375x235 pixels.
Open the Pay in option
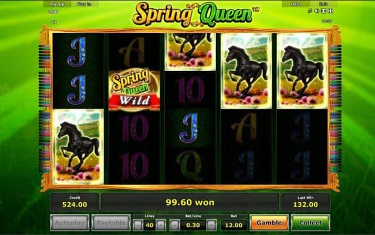click(85, 4)
